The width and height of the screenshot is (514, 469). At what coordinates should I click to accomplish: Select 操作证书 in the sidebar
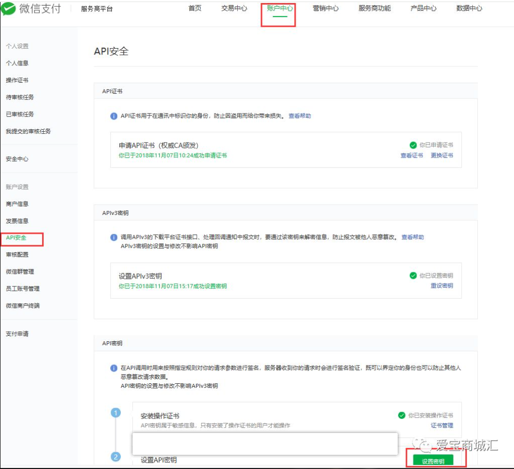click(x=17, y=80)
